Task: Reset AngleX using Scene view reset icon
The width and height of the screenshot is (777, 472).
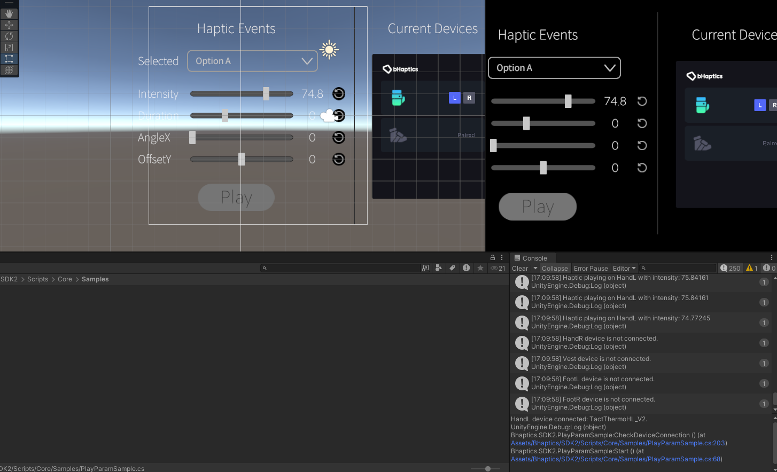Action: click(339, 138)
